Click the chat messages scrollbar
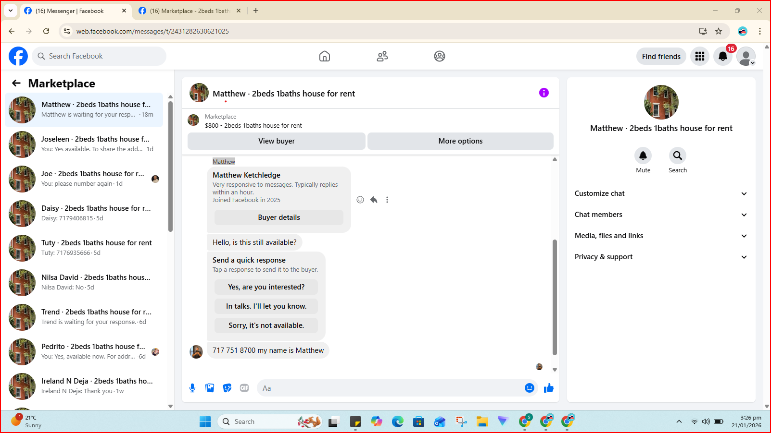This screenshot has height=433, width=771. click(555, 298)
